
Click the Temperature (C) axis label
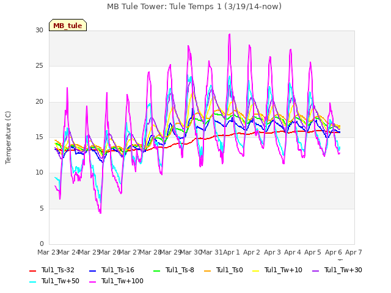(x=8, y=137)
